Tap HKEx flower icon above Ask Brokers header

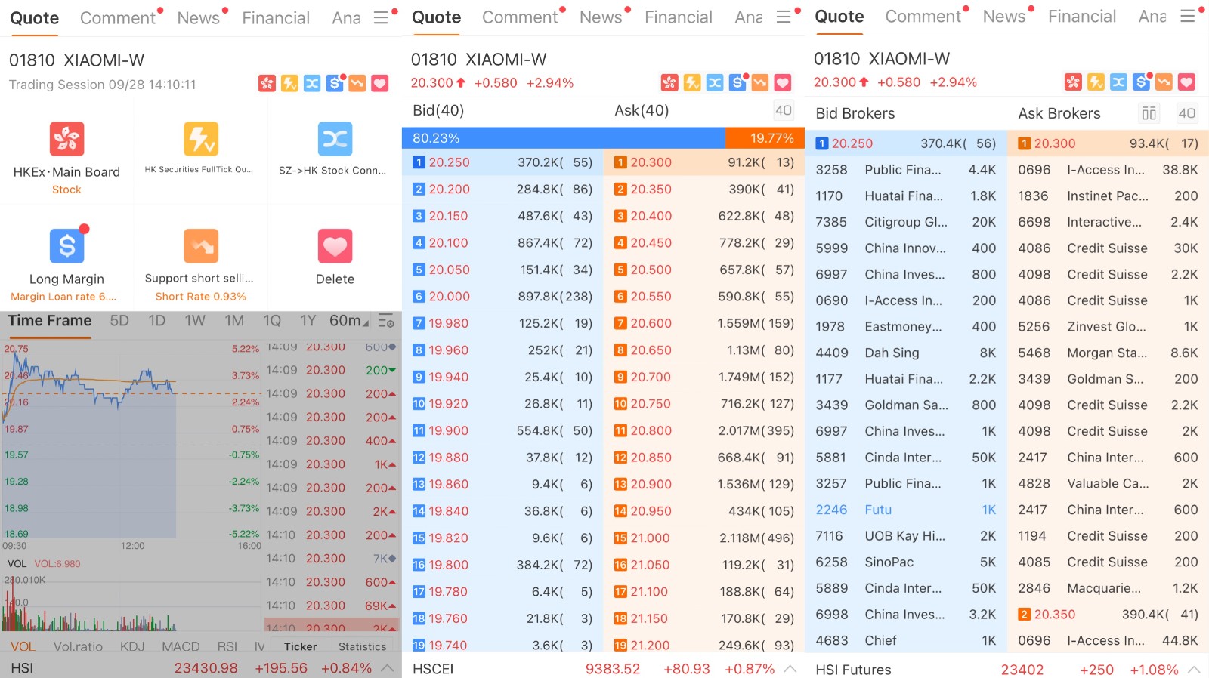[x=1073, y=82]
